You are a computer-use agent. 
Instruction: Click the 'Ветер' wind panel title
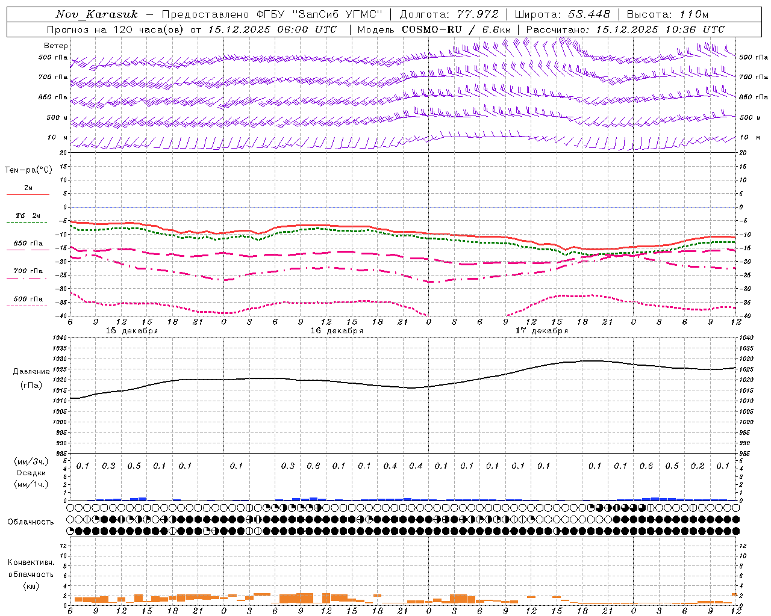pos(55,46)
